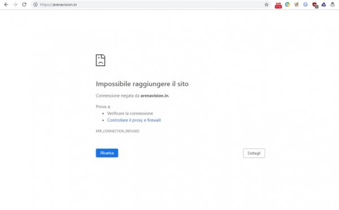The image size is (339, 210).
Task: Open the red shield extension with badge
Action: pyautogui.click(x=315, y=5)
